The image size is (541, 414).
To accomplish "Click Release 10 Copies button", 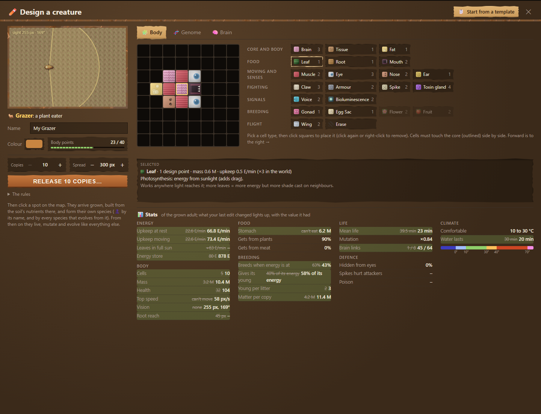I will coord(68,181).
